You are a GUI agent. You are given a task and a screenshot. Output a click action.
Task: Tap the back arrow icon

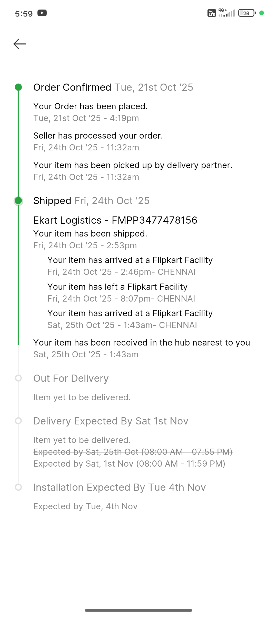point(20,44)
